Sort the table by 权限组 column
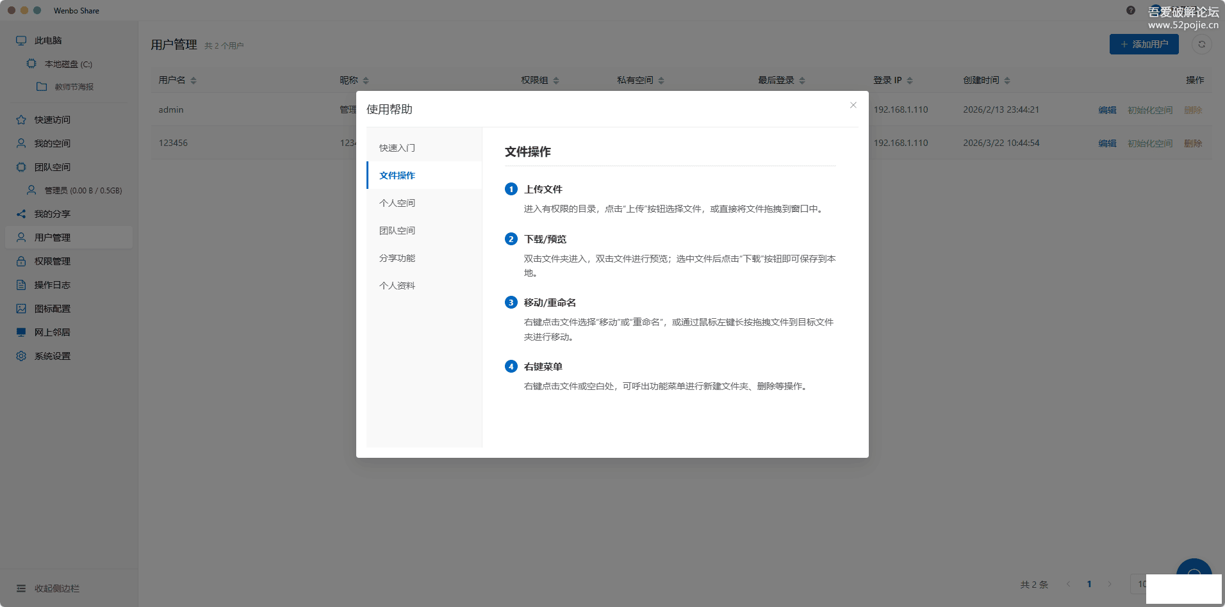Viewport: 1225px width, 607px height. [x=556, y=81]
